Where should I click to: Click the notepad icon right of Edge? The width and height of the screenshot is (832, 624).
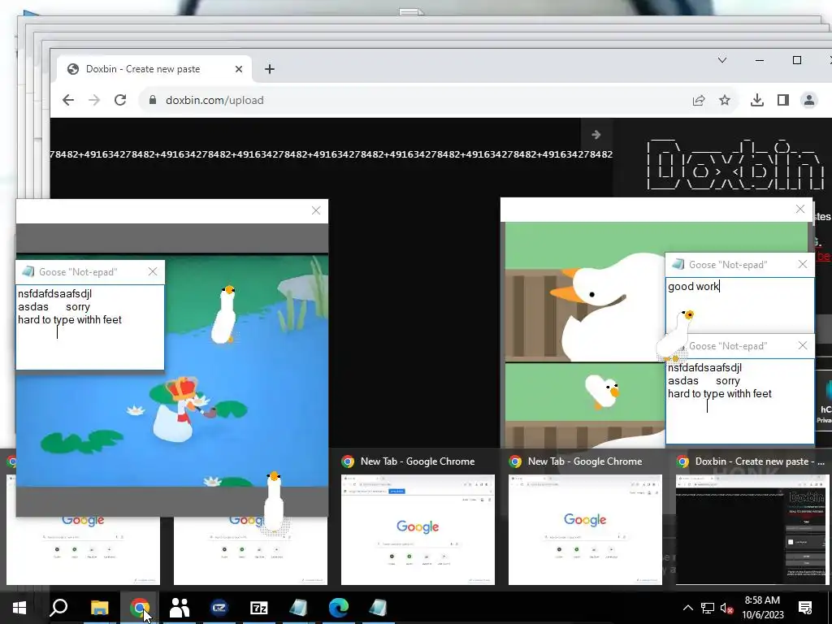[378, 608]
